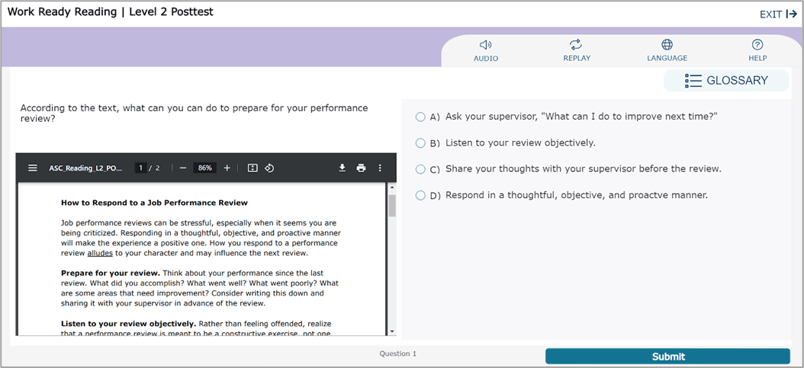The width and height of the screenshot is (804, 368).
Task: Exit the posttest
Action: click(x=778, y=14)
